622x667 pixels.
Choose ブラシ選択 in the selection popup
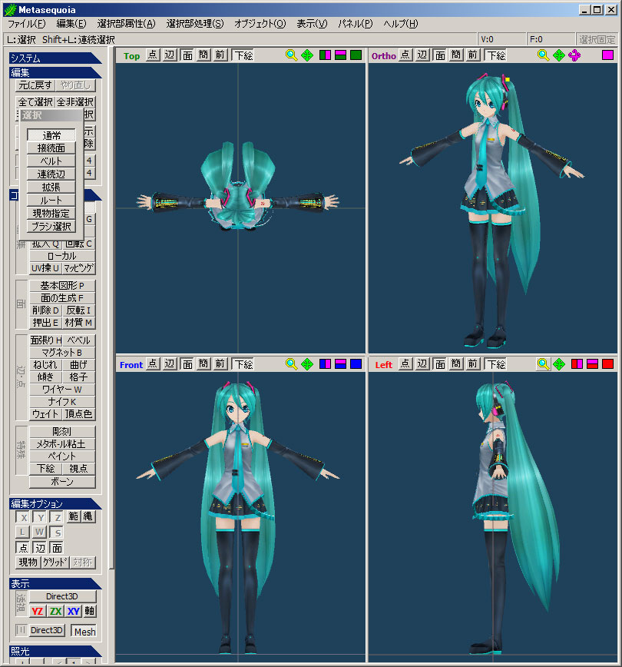tap(52, 227)
